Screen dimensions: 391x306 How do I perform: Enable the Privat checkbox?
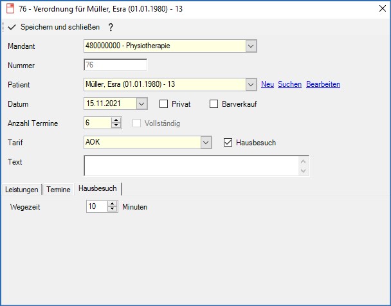click(163, 104)
